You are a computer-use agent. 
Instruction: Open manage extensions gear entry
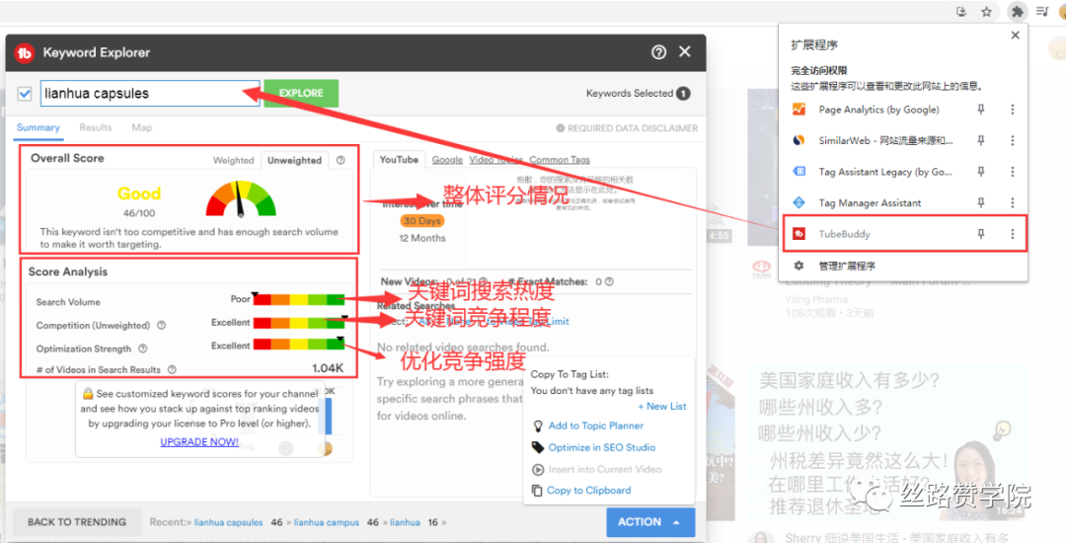[834, 266]
